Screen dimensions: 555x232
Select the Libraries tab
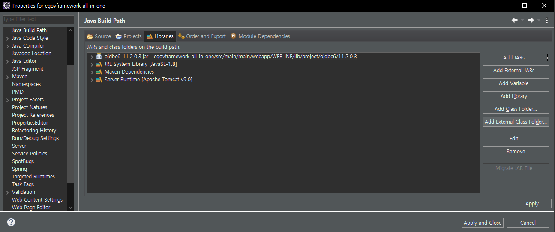tap(160, 36)
